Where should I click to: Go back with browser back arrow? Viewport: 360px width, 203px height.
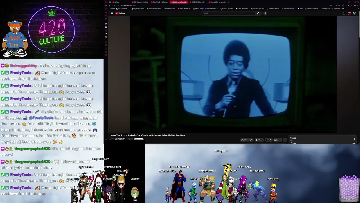110,5
